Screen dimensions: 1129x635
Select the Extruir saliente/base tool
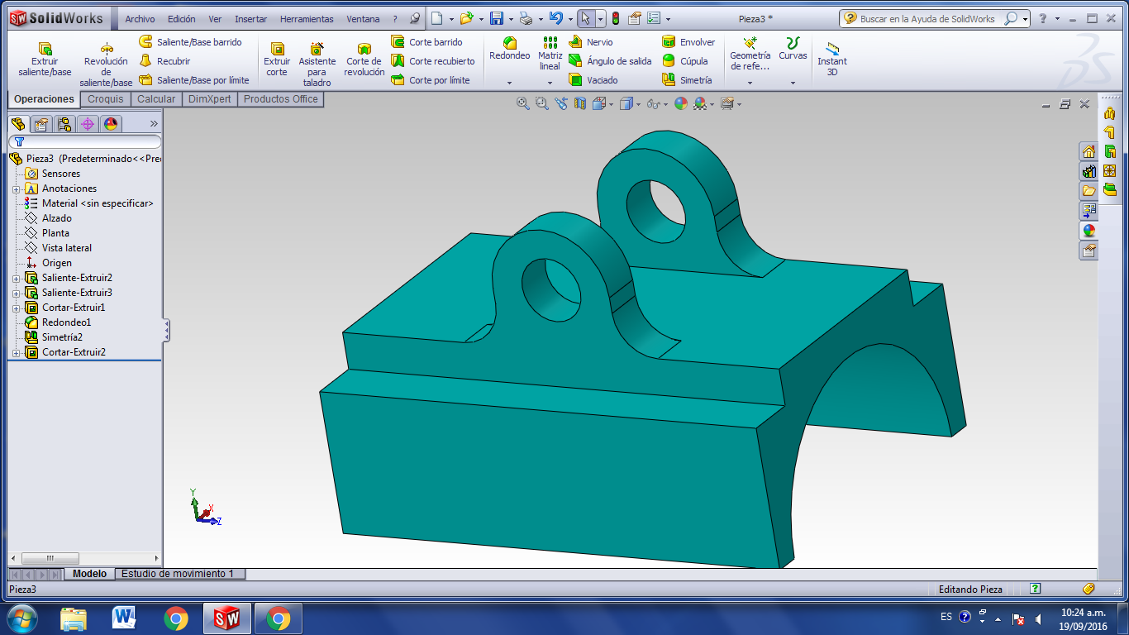(42, 58)
